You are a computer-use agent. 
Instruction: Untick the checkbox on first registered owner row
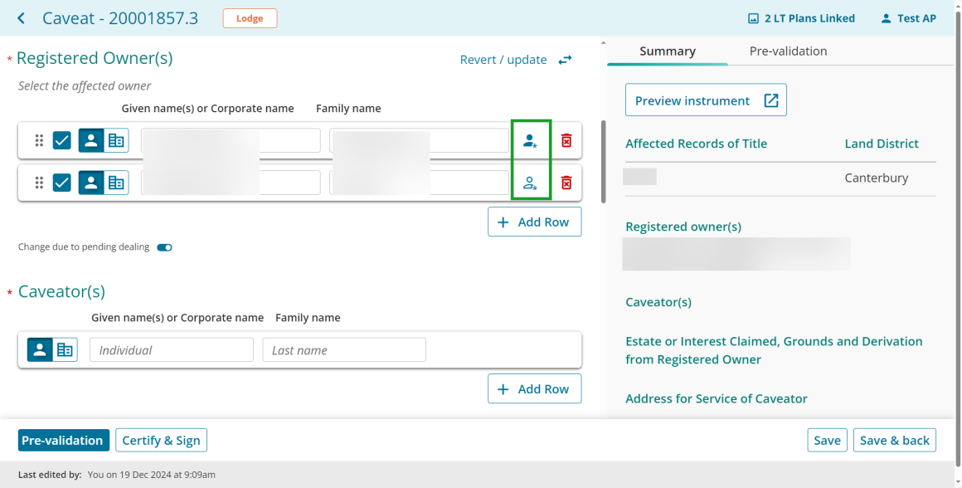(x=62, y=140)
